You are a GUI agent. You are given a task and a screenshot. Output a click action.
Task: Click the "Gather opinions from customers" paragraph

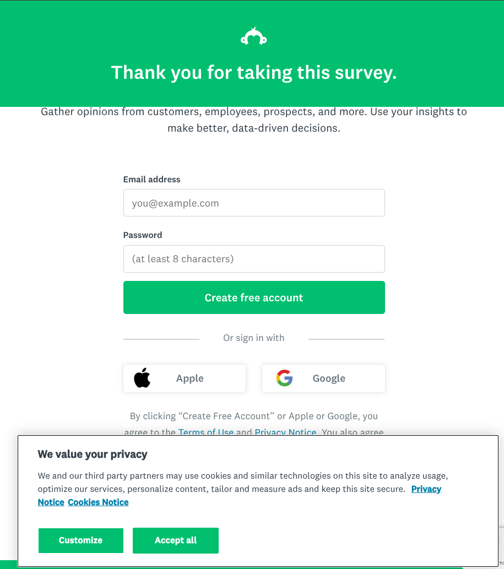pos(254,120)
